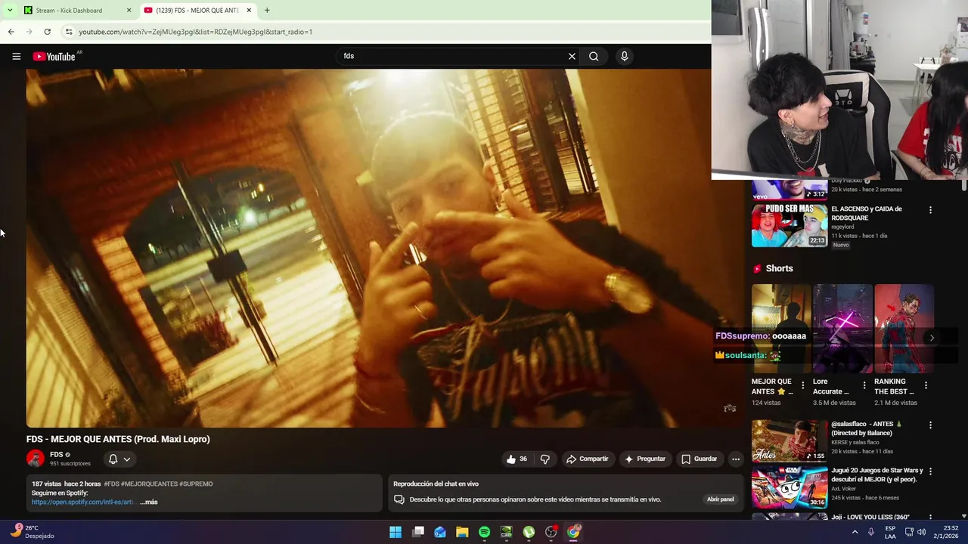The image size is (968, 544).
Task: Open a new browser tab with plus
Action: pyautogui.click(x=267, y=11)
